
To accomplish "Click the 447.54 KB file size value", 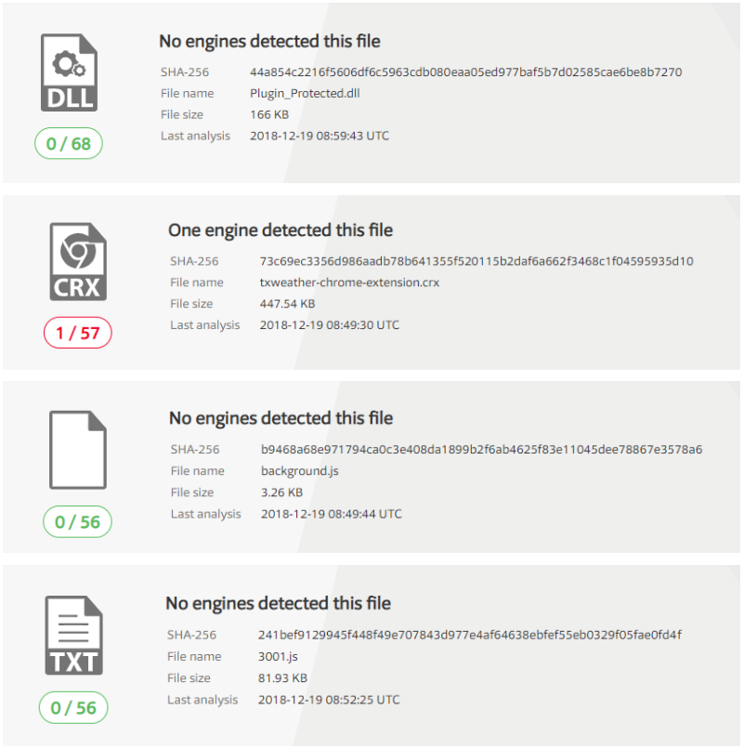I will click(288, 304).
